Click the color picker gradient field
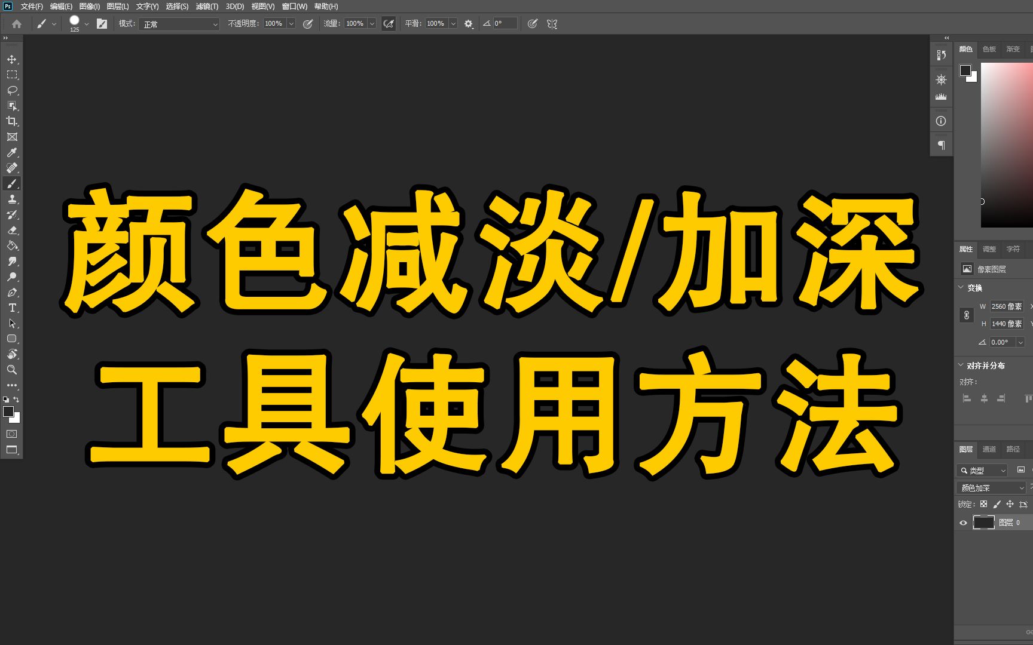 point(1007,145)
